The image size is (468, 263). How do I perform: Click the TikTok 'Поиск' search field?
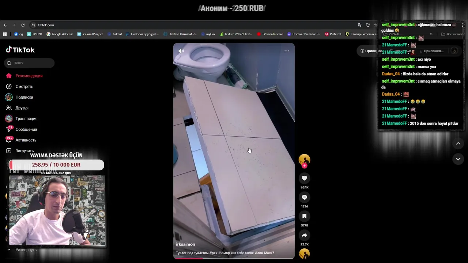[x=29, y=63]
